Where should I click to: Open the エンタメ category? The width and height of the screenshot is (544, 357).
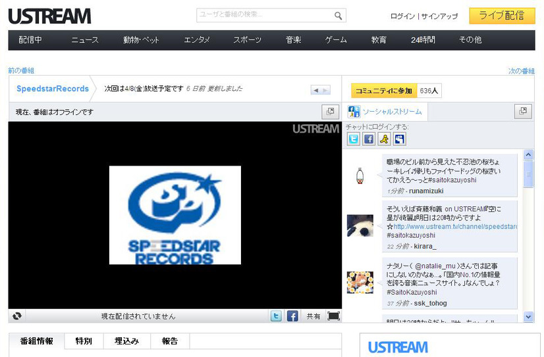(x=197, y=40)
